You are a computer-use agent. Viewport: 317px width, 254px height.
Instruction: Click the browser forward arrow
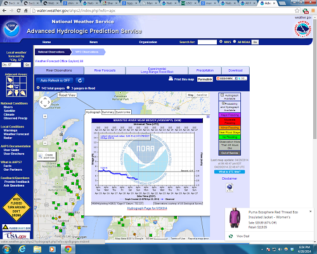coord(11,11)
